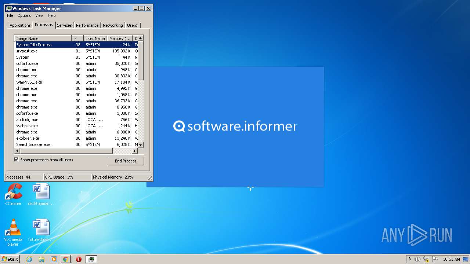
Task: Select the desktopman Word document icon
Action: (x=41, y=194)
